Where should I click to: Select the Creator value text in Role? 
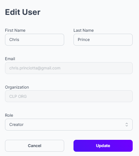pos(16,125)
